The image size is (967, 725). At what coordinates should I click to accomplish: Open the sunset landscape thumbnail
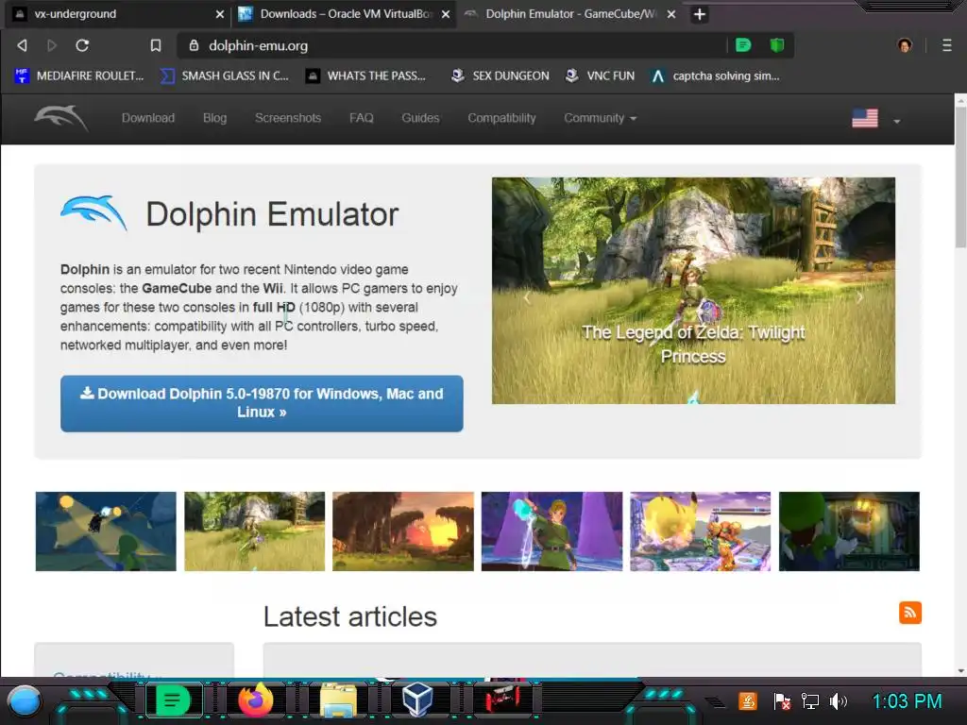coord(403,531)
